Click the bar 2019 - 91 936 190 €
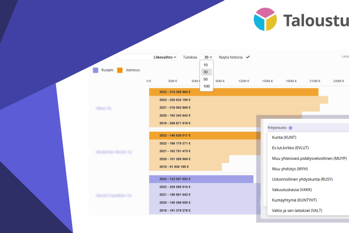 coord(185,167)
